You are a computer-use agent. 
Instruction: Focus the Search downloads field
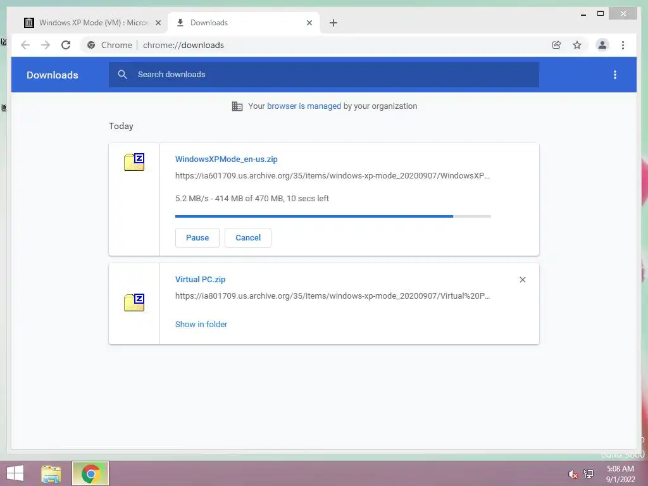[x=324, y=75]
